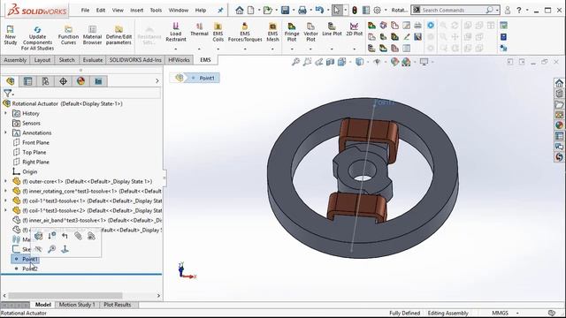Open EMS Mesh
566x318 pixels.
(273, 32)
